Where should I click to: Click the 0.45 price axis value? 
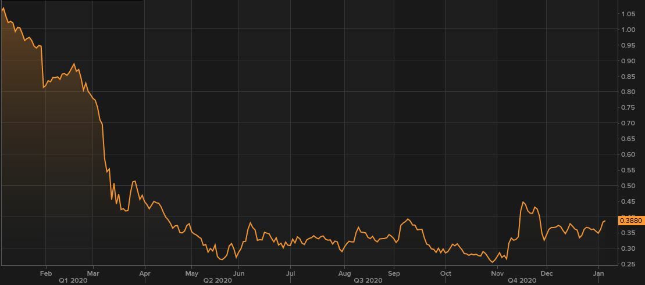[x=628, y=201]
